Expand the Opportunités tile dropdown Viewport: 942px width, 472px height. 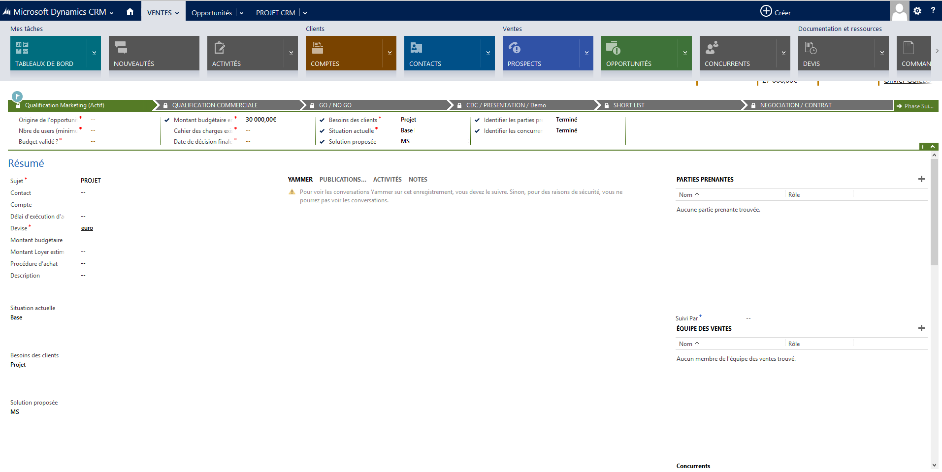click(x=685, y=53)
